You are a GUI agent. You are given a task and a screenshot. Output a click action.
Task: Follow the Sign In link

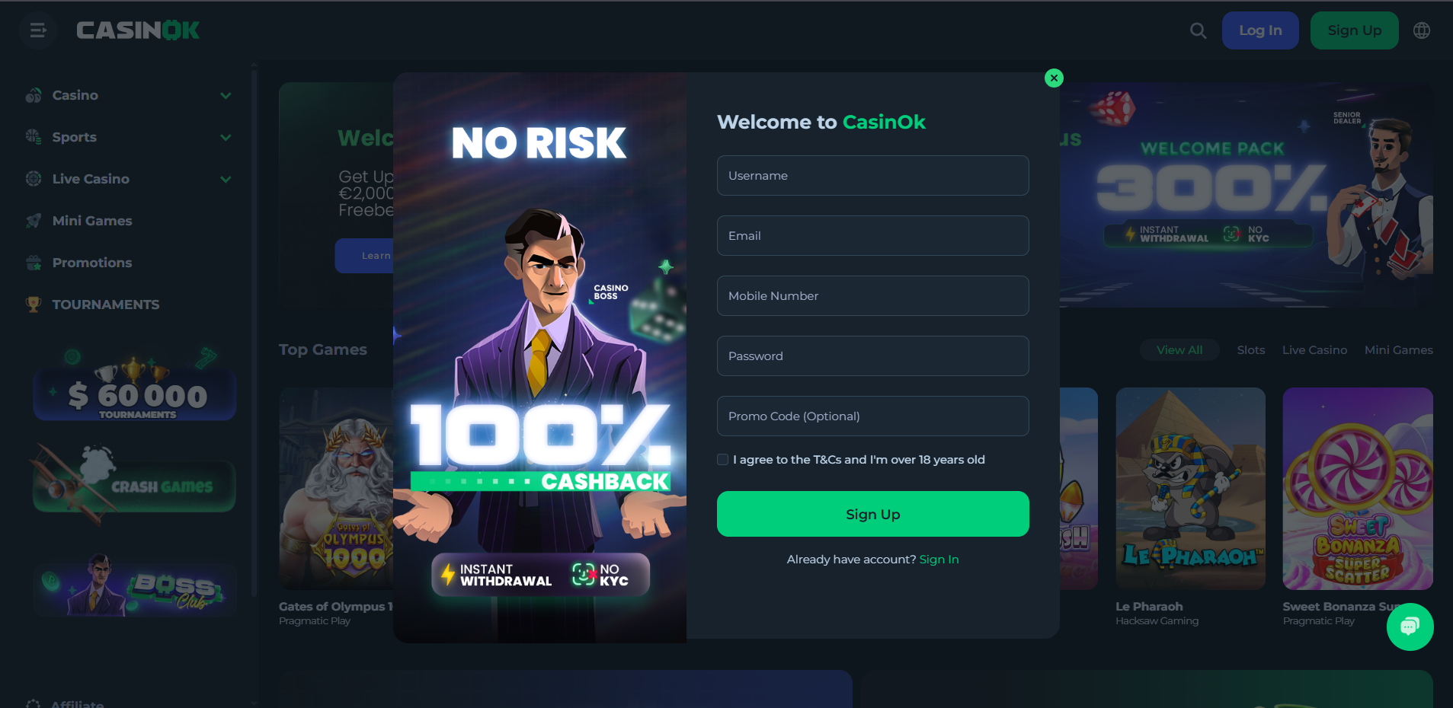(939, 560)
